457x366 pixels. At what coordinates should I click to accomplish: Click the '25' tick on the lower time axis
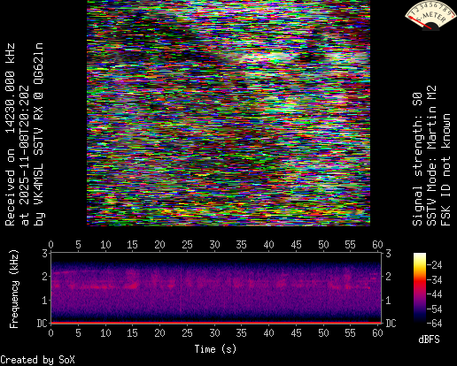click(x=187, y=333)
